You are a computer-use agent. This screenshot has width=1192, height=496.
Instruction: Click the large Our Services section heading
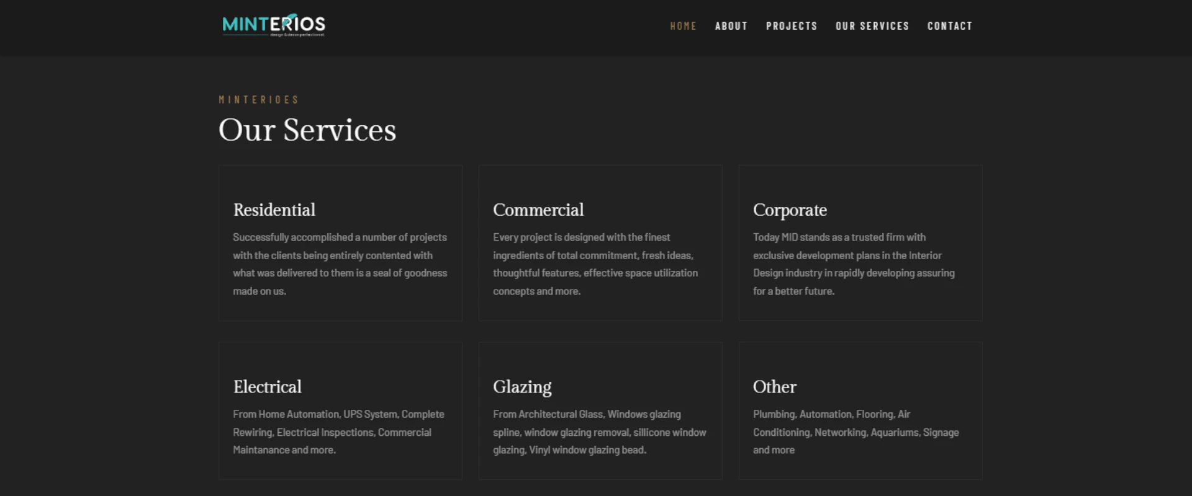click(x=307, y=130)
